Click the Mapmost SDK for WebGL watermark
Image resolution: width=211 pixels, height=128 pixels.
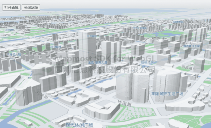click(105, 58)
